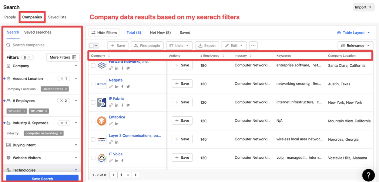
Task: Sort by Company column arrows
Action: point(109,56)
